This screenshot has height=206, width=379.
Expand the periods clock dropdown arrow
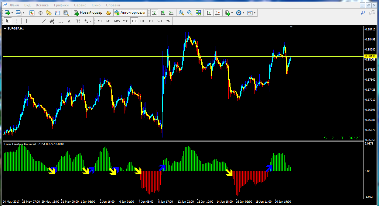tap(244, 13)
